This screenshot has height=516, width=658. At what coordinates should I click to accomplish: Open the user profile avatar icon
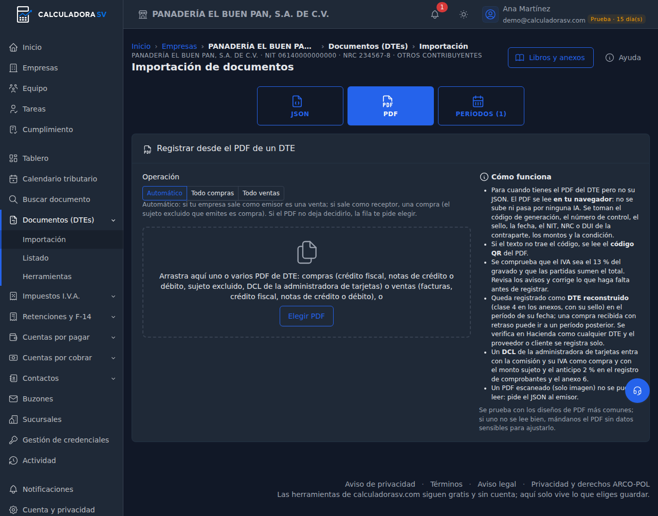coord(490,14)
